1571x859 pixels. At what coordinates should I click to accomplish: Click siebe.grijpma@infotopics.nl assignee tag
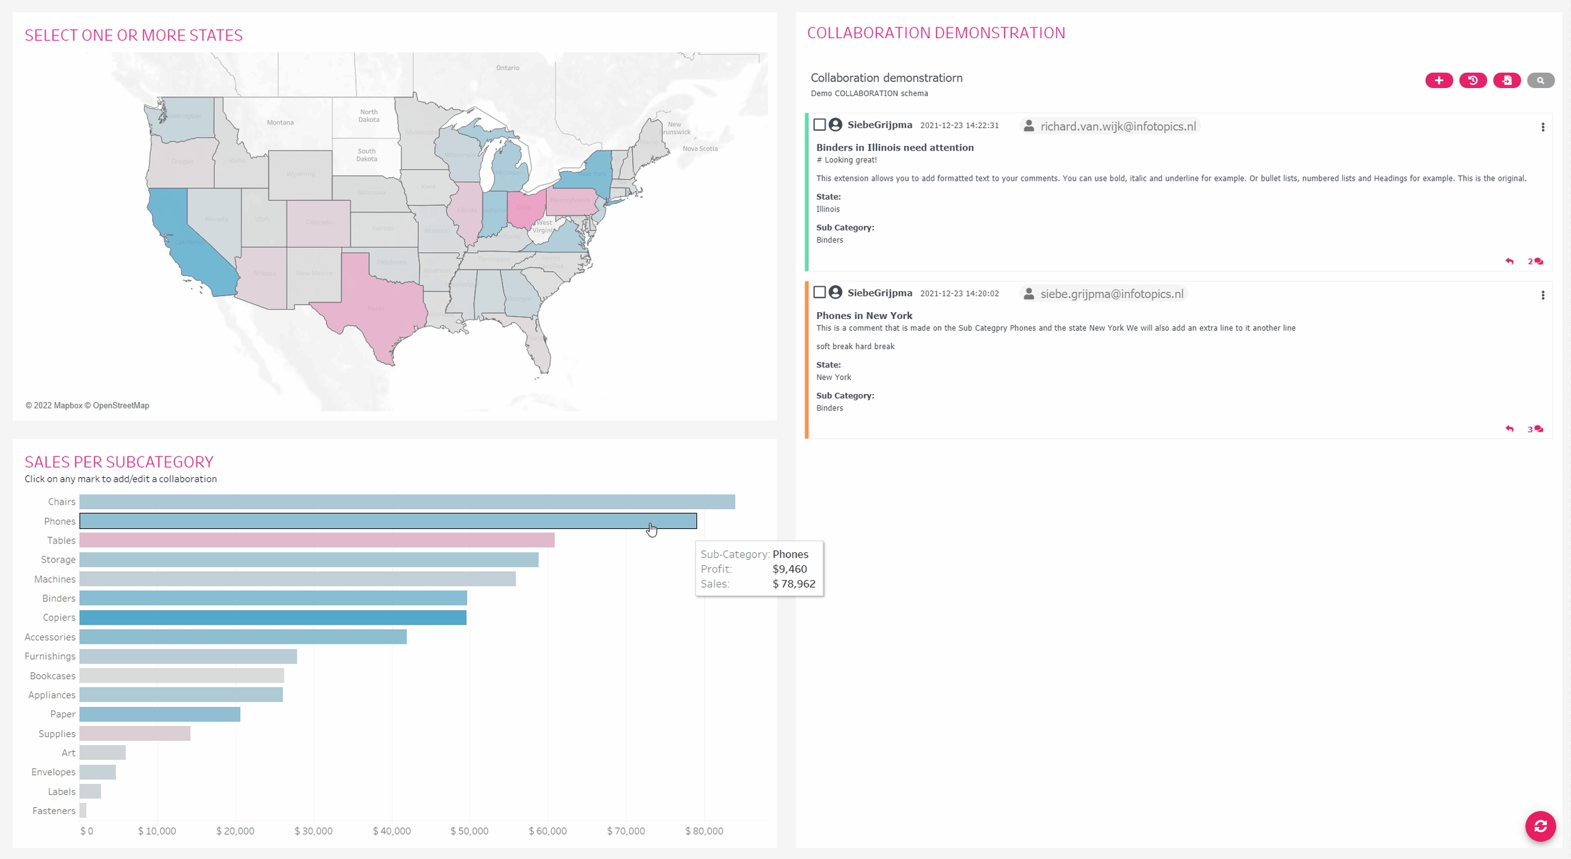[x=1104, y=294]
